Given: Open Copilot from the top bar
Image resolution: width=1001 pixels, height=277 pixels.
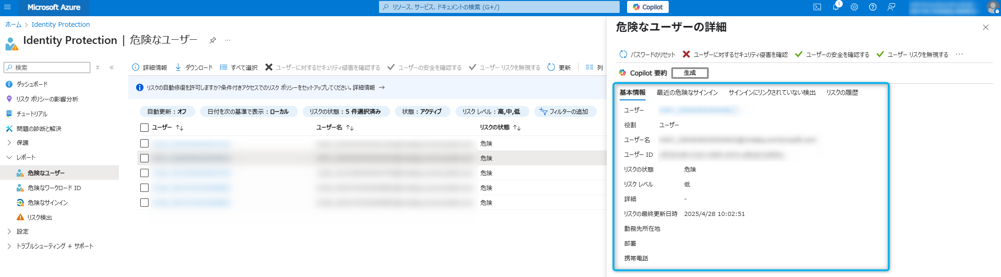Looking at the screenshot, I should (647, 7).
